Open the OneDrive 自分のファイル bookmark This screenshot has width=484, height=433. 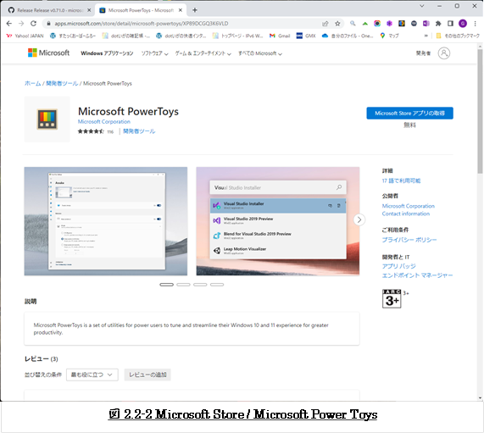point(348,36)
